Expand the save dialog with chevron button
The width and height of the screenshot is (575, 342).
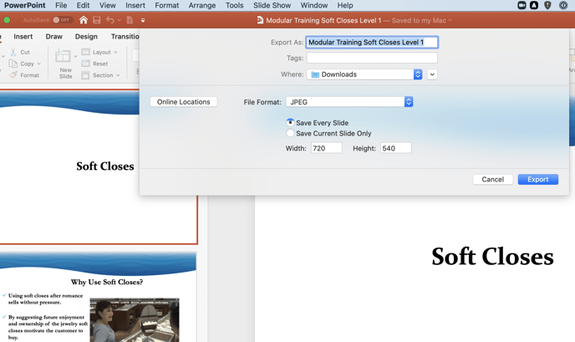tap(432, 74)
